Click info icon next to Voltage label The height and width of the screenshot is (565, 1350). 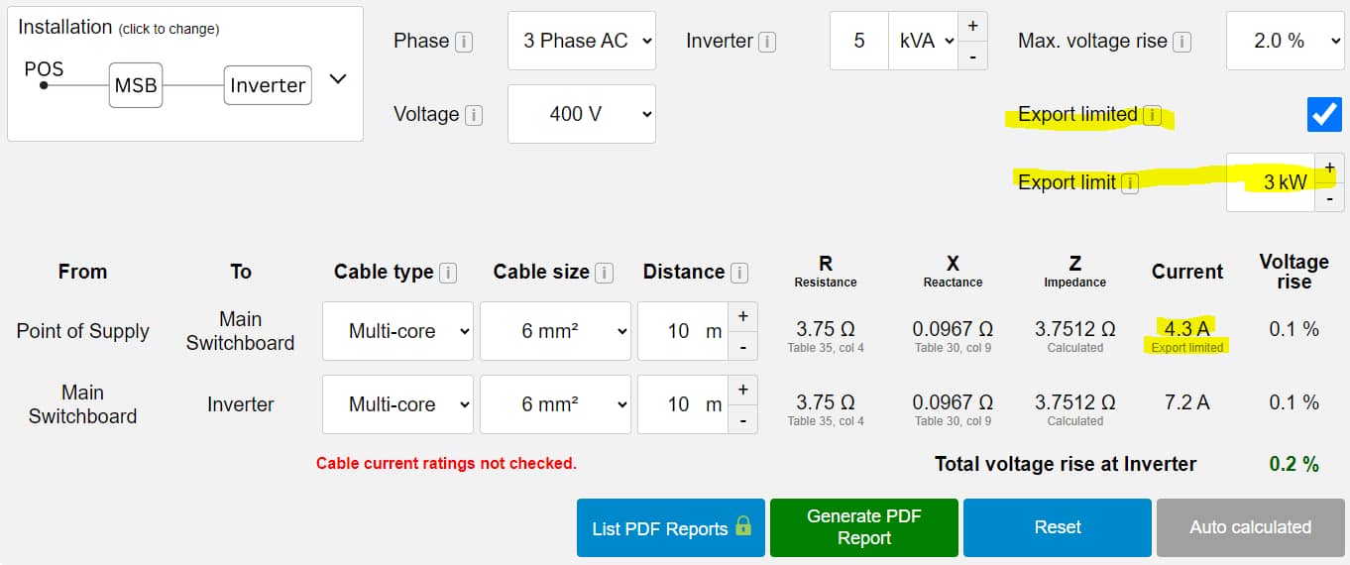[473, 115]
